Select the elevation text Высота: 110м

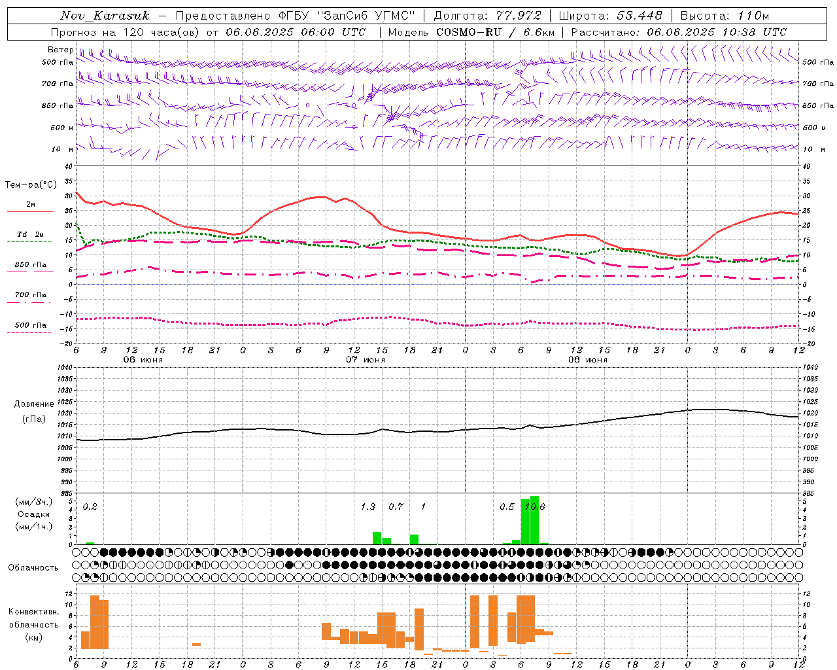(x=725, y=16)
